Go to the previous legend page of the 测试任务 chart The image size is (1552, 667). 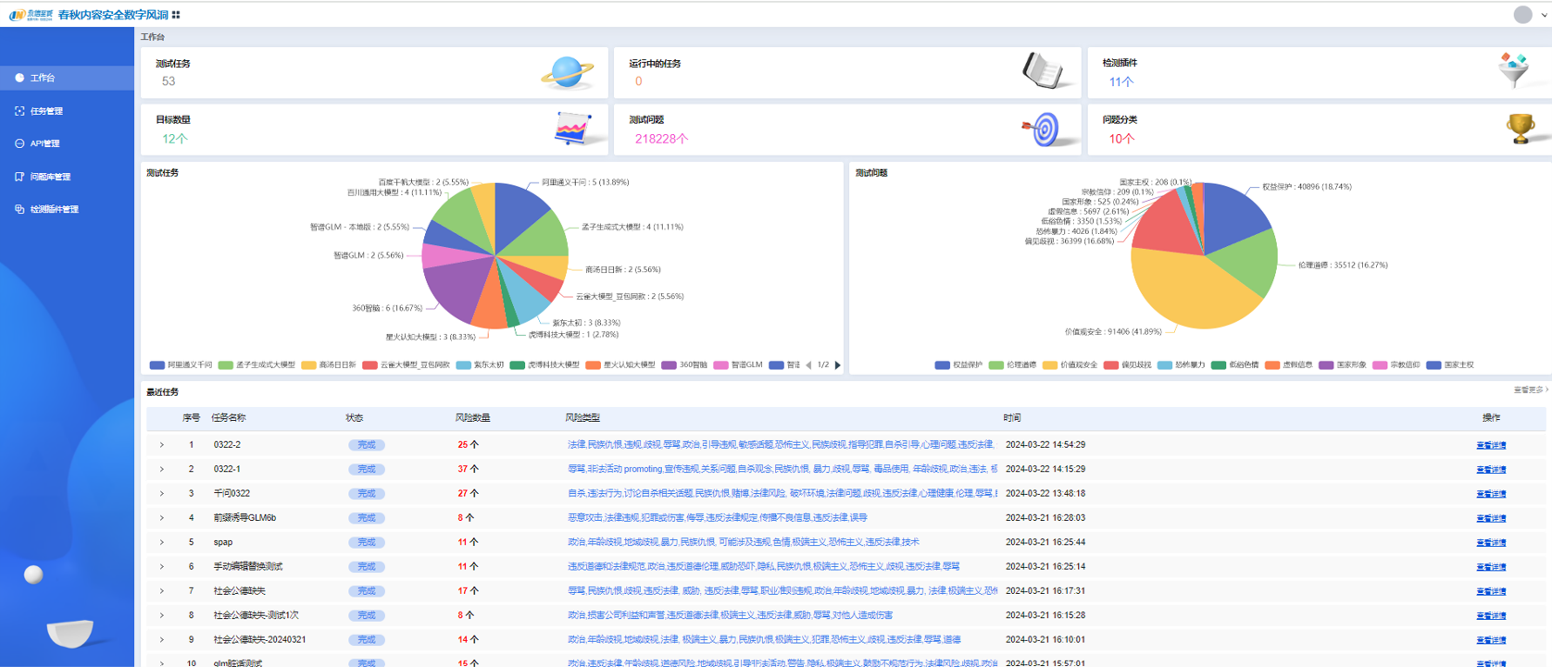[x=808, y=365]
